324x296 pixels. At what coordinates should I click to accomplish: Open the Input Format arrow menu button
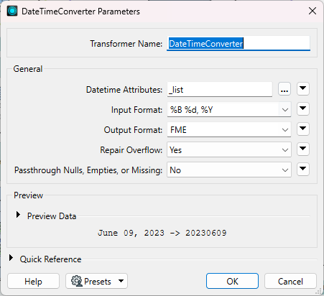click(303, 109)
